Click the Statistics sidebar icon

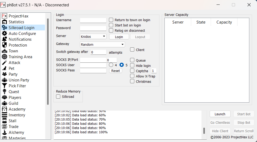click(x=4, y=22)
